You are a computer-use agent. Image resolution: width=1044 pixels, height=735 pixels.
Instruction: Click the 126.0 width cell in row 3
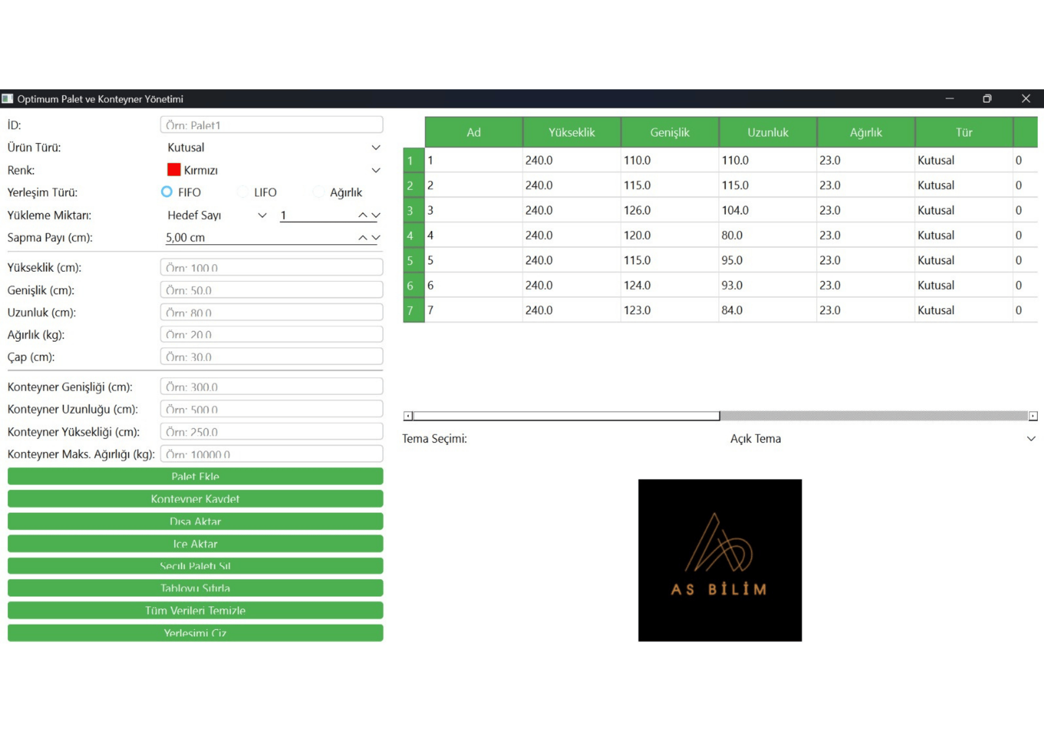[670, 210]
